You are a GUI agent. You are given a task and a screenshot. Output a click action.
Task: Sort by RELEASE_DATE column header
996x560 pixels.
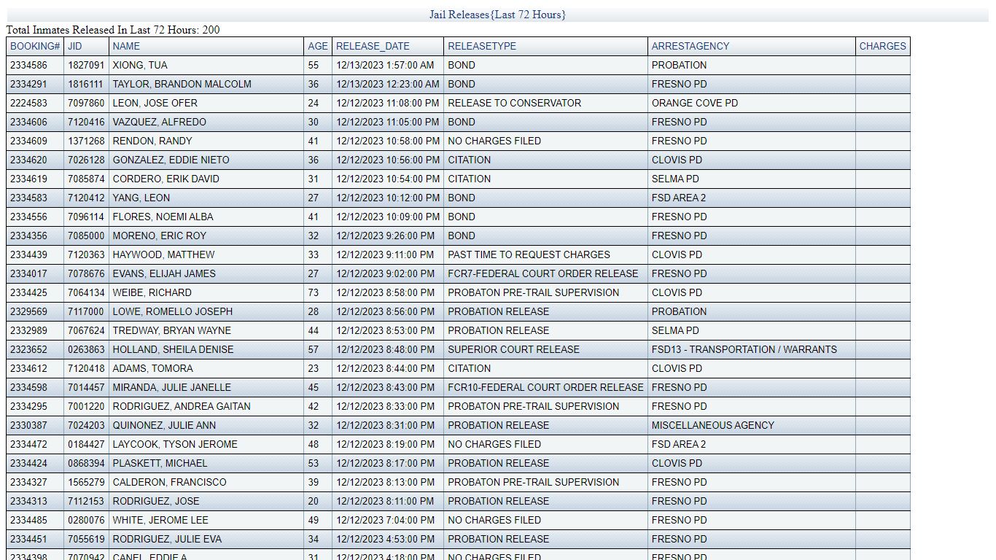(x=373, y=46)
